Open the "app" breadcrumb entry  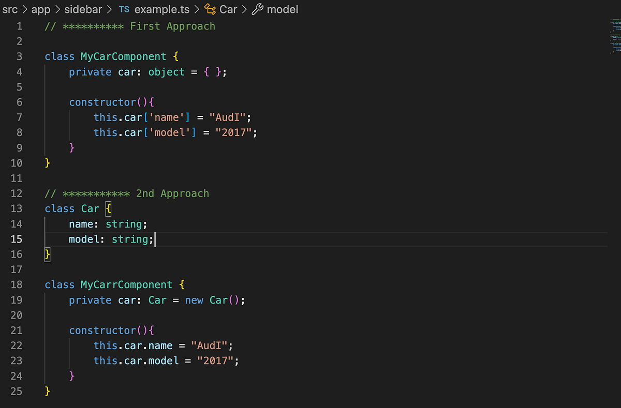click(41, 9)
